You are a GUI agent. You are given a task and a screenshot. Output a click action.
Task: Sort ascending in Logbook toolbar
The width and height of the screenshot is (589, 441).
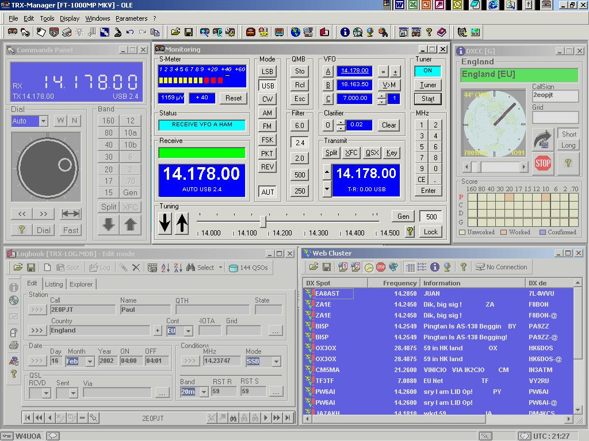(x=165, y=268)
